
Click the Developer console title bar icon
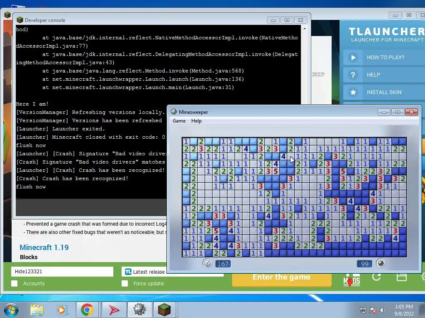20,20
